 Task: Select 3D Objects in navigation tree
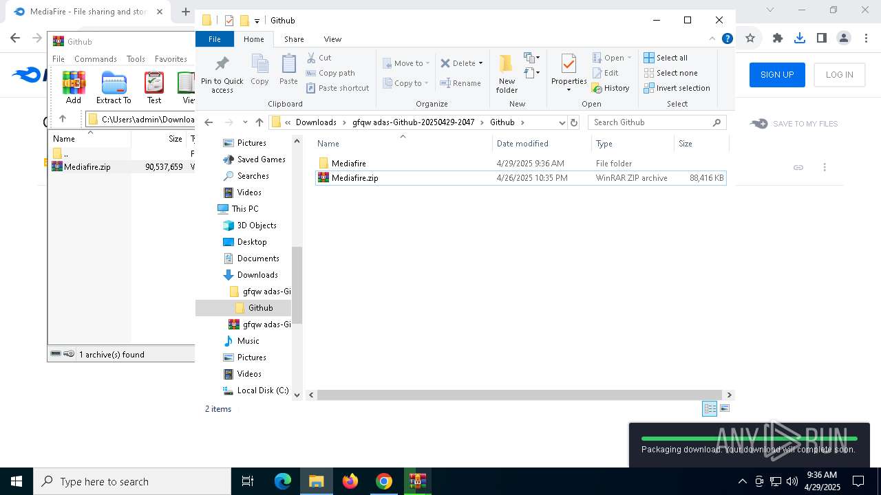(x=257, y=225)
